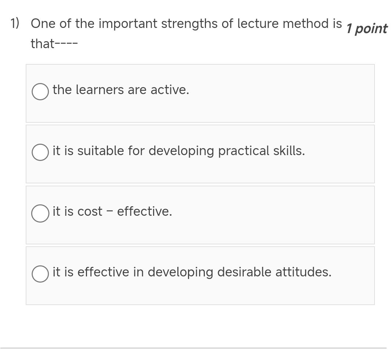Select the radio button for "it is cost-effective."
Screen dimensions: 391x358
click(x=40, y=213)
